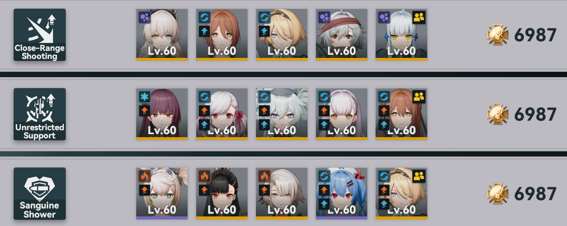Select the Close-Range Shooting mode icon

point(40,34)
